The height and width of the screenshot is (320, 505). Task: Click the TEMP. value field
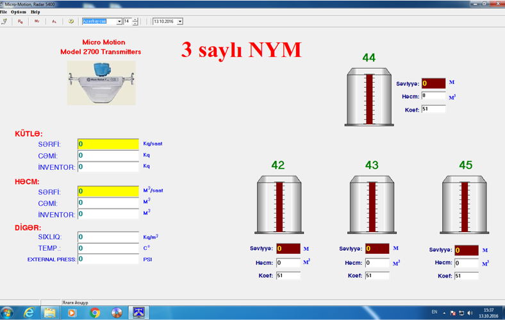[x=108, y=248]
